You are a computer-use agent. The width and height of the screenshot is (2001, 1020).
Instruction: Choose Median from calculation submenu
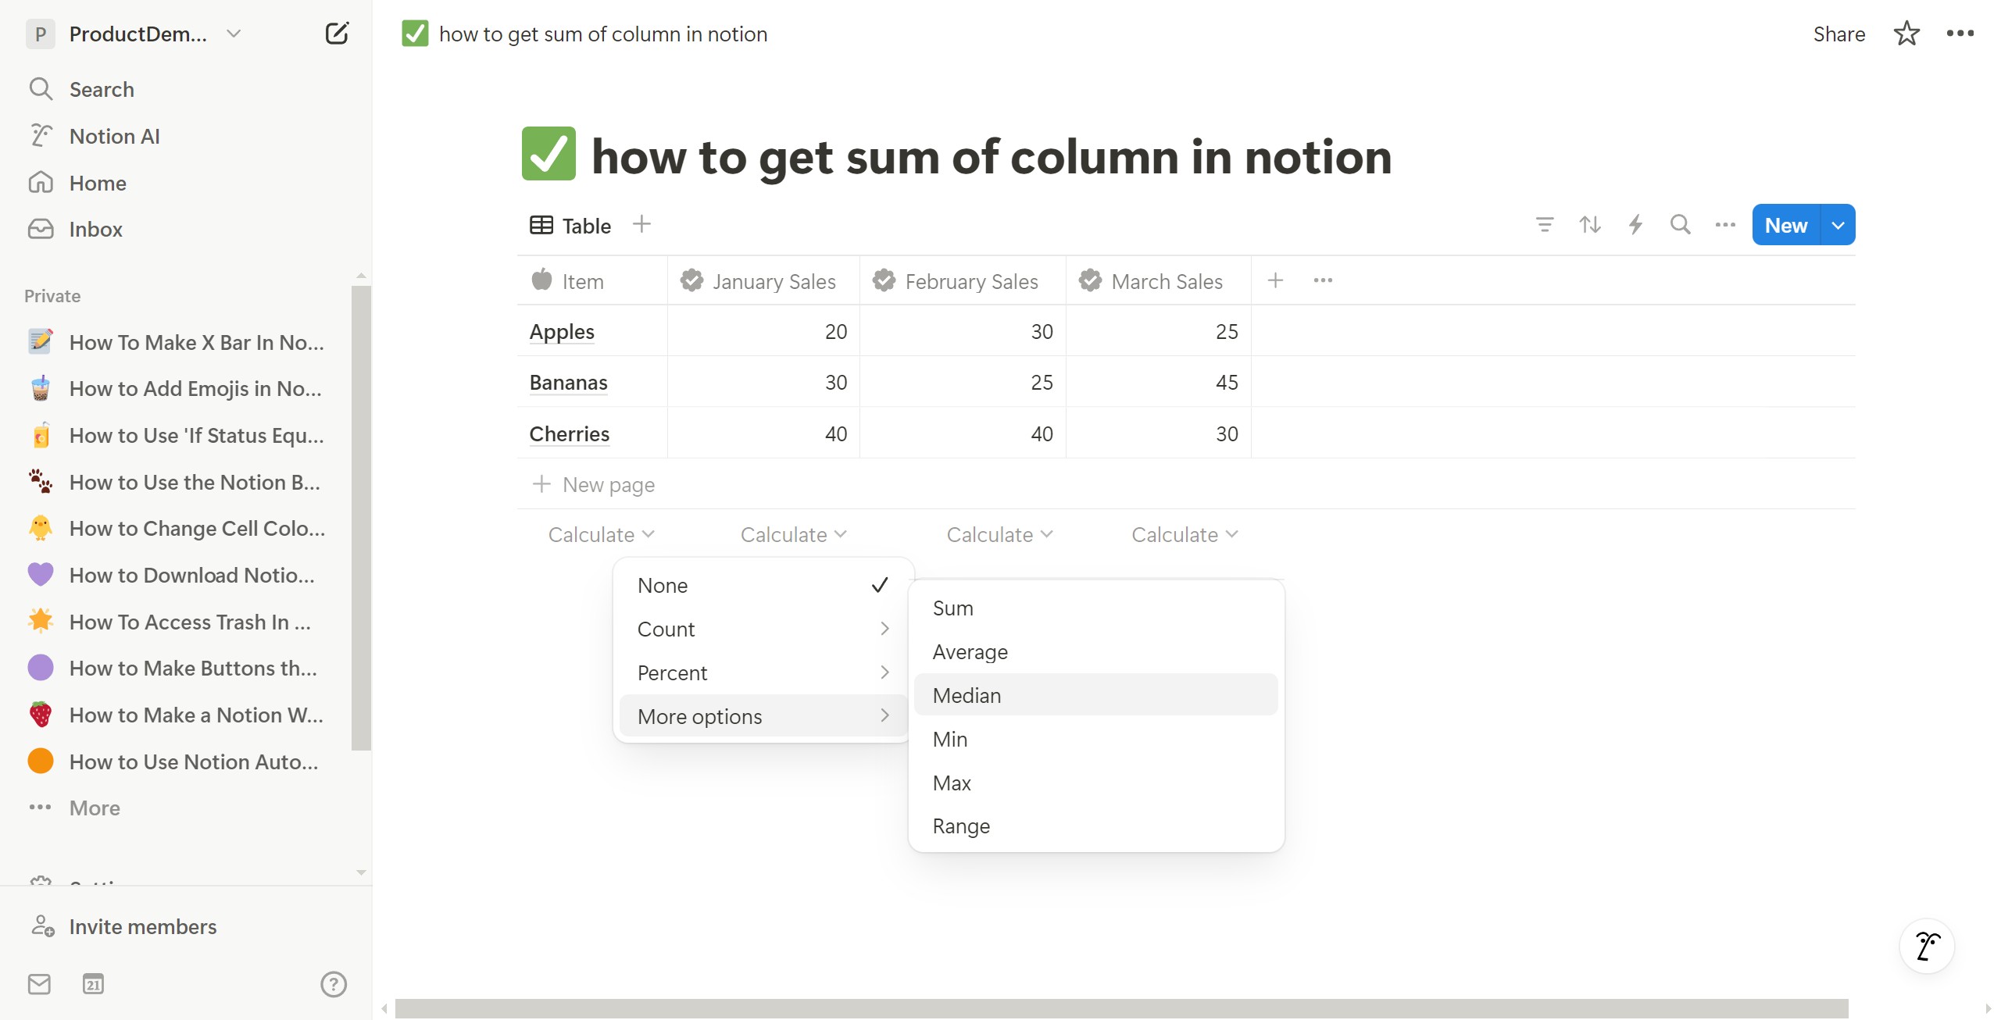tap(1095, 695)
